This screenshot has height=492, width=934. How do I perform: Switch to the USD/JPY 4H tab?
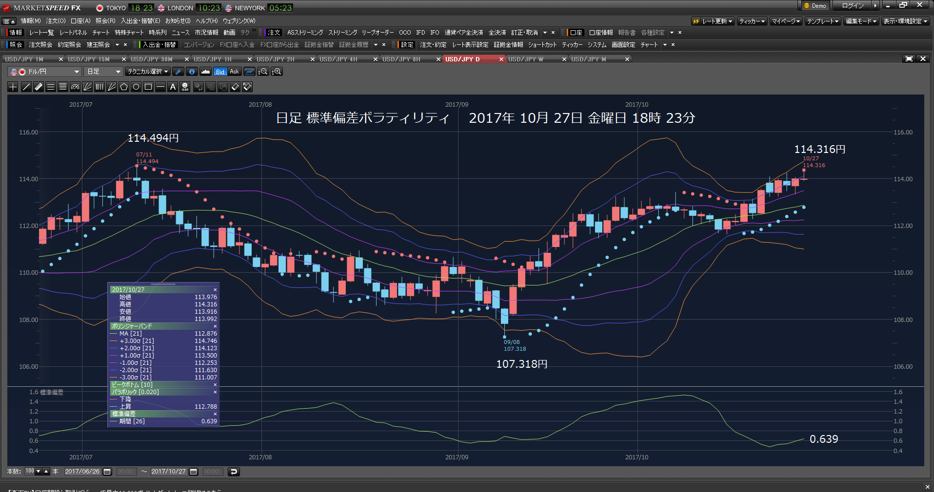(338, 59)
